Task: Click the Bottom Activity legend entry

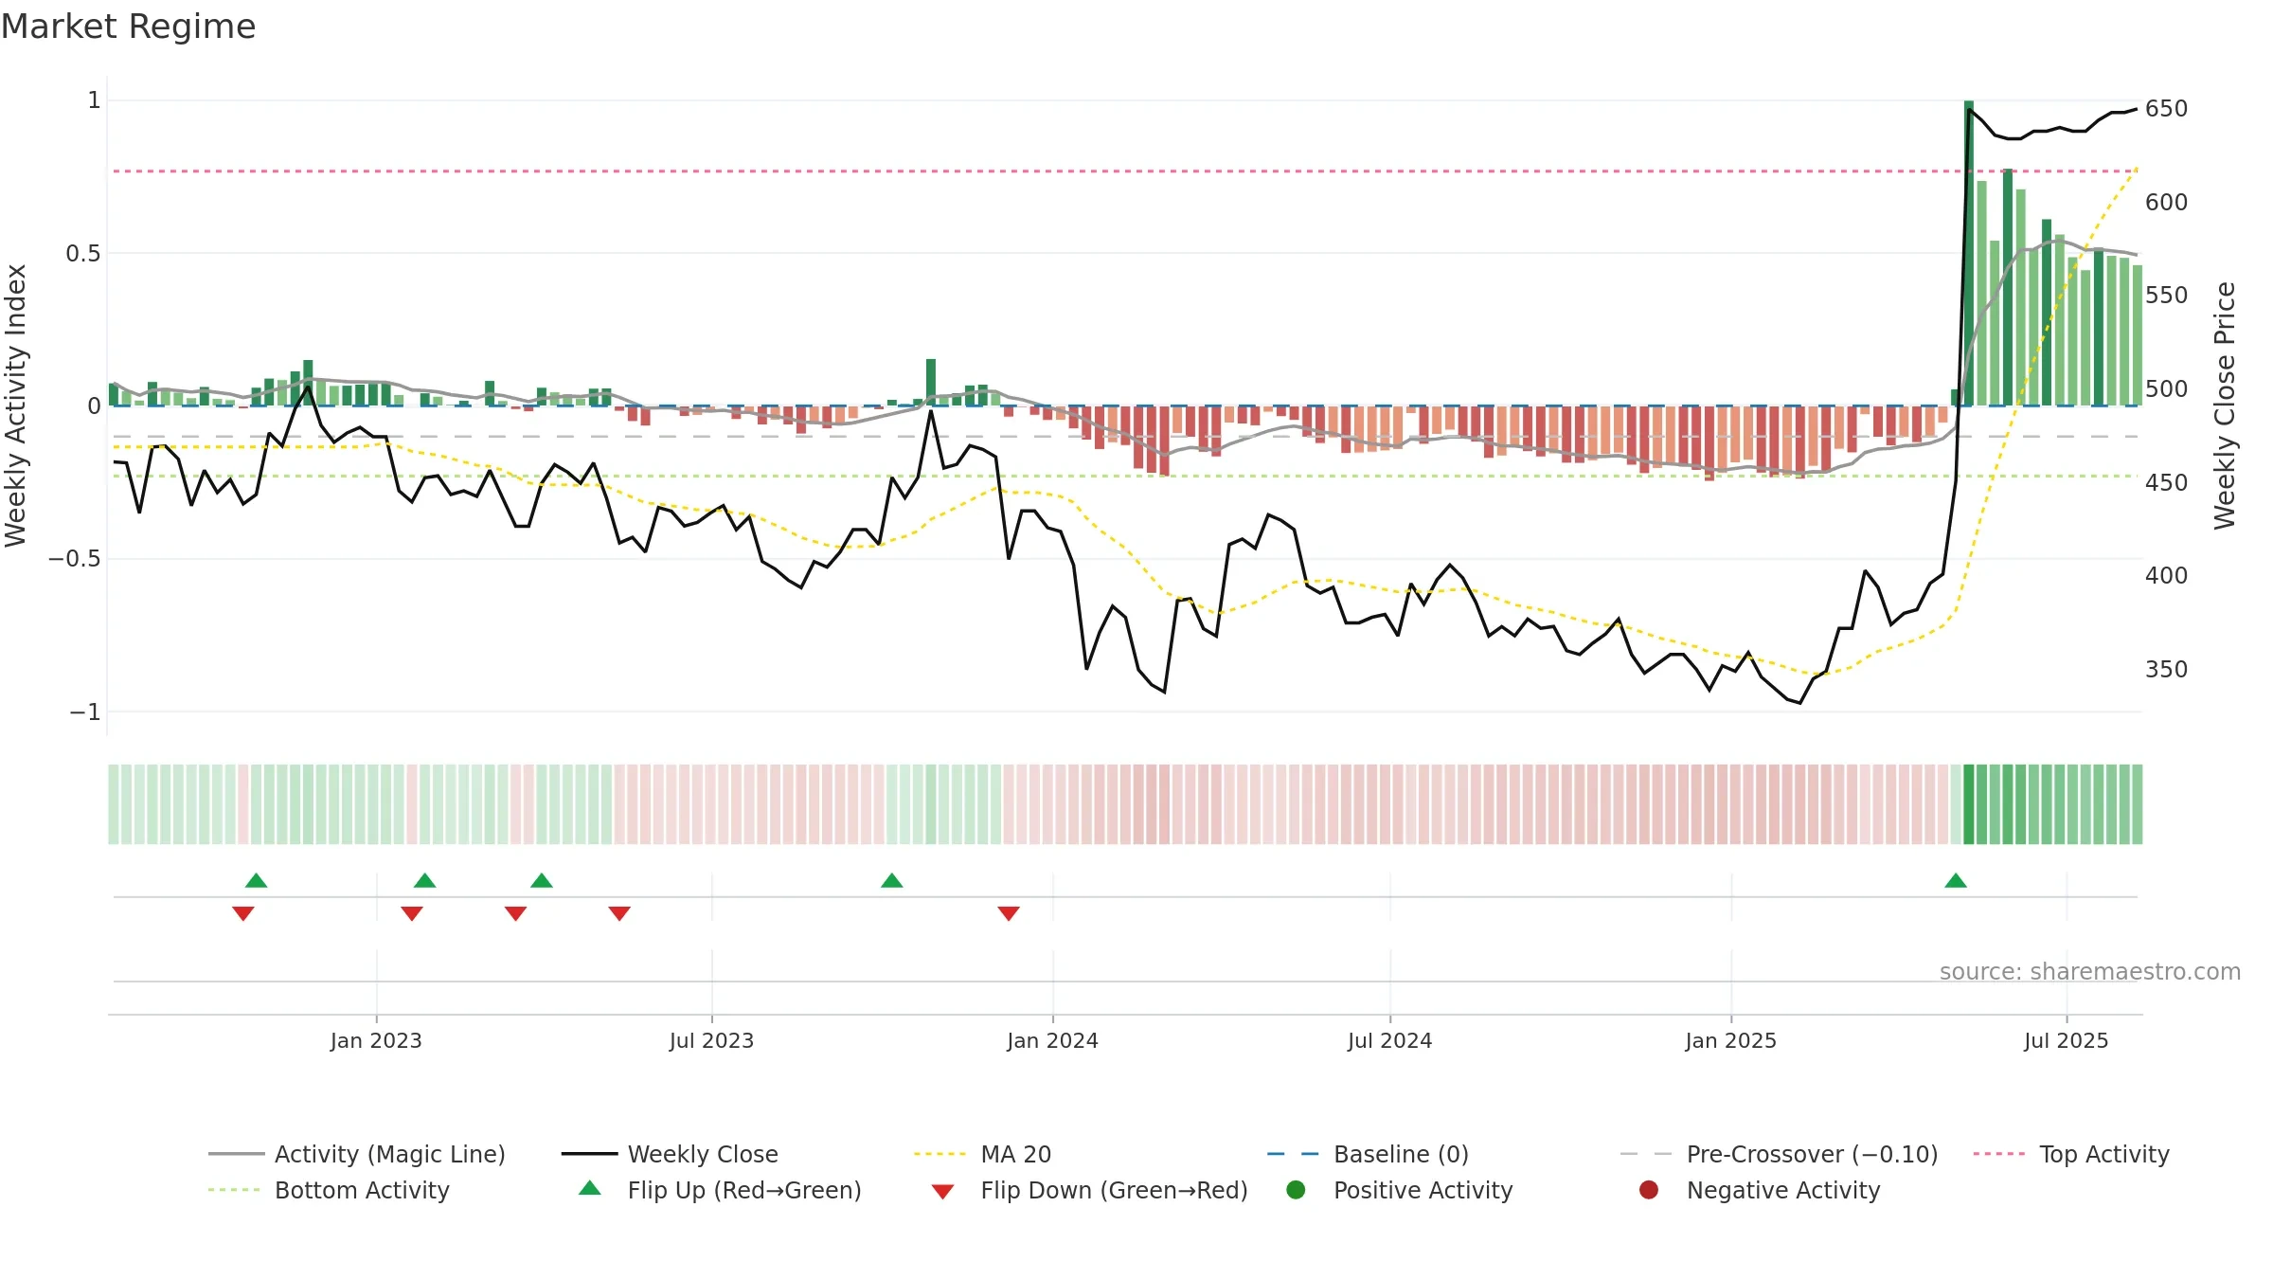Action: click(329, 1190)
